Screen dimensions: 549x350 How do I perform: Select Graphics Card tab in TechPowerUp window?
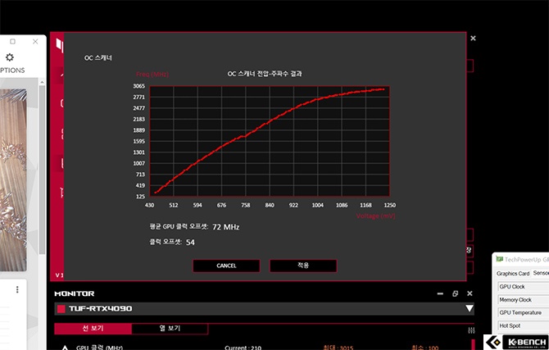[x=513, y=273]
